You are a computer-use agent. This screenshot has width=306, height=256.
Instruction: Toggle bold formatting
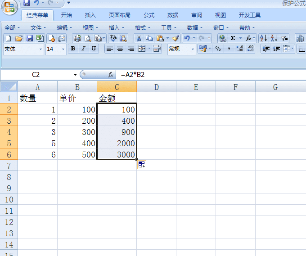[73, 49]
